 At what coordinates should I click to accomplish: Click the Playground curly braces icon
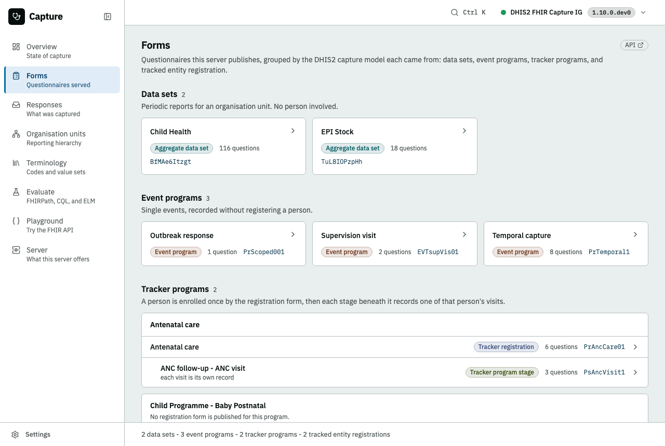tap(16, 221)
